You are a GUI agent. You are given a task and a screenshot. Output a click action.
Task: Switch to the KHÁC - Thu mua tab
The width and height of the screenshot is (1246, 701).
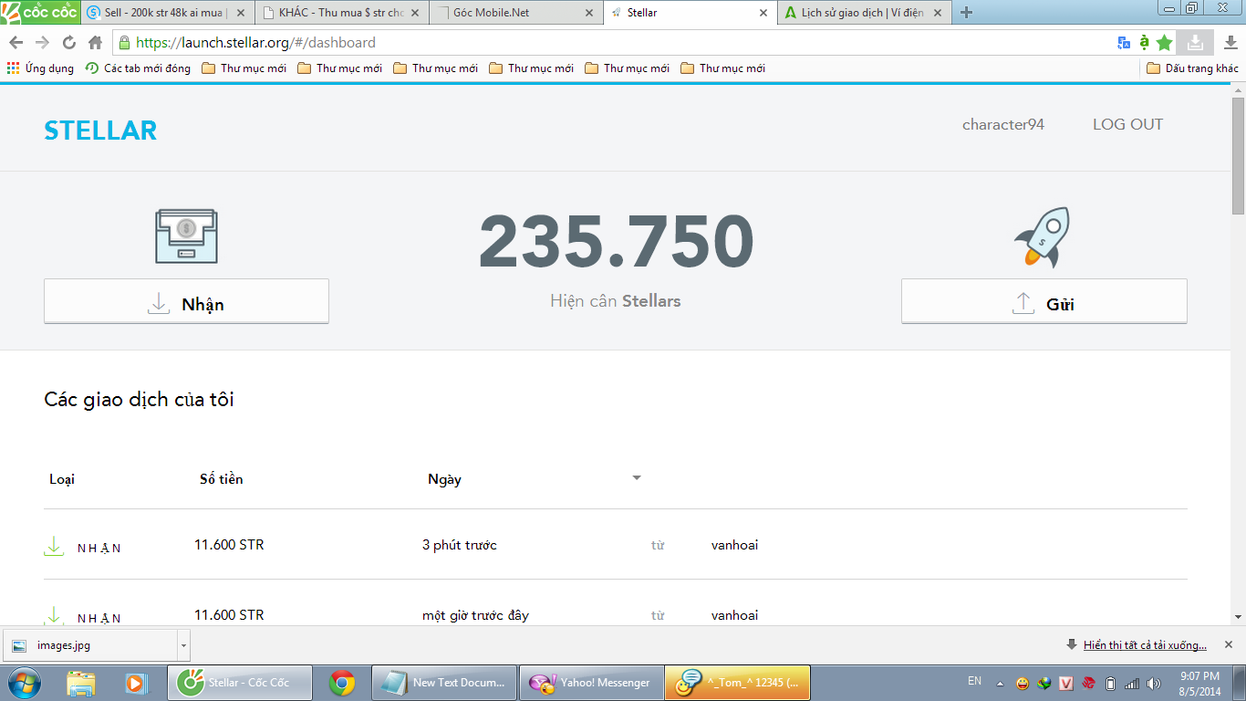coord(342,13)
